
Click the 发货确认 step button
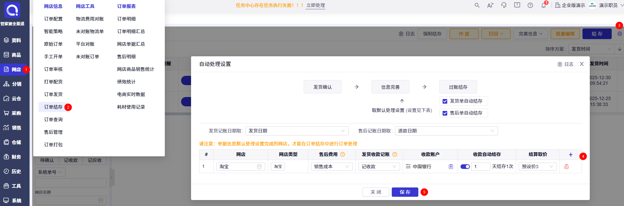(x=323, y=87)
